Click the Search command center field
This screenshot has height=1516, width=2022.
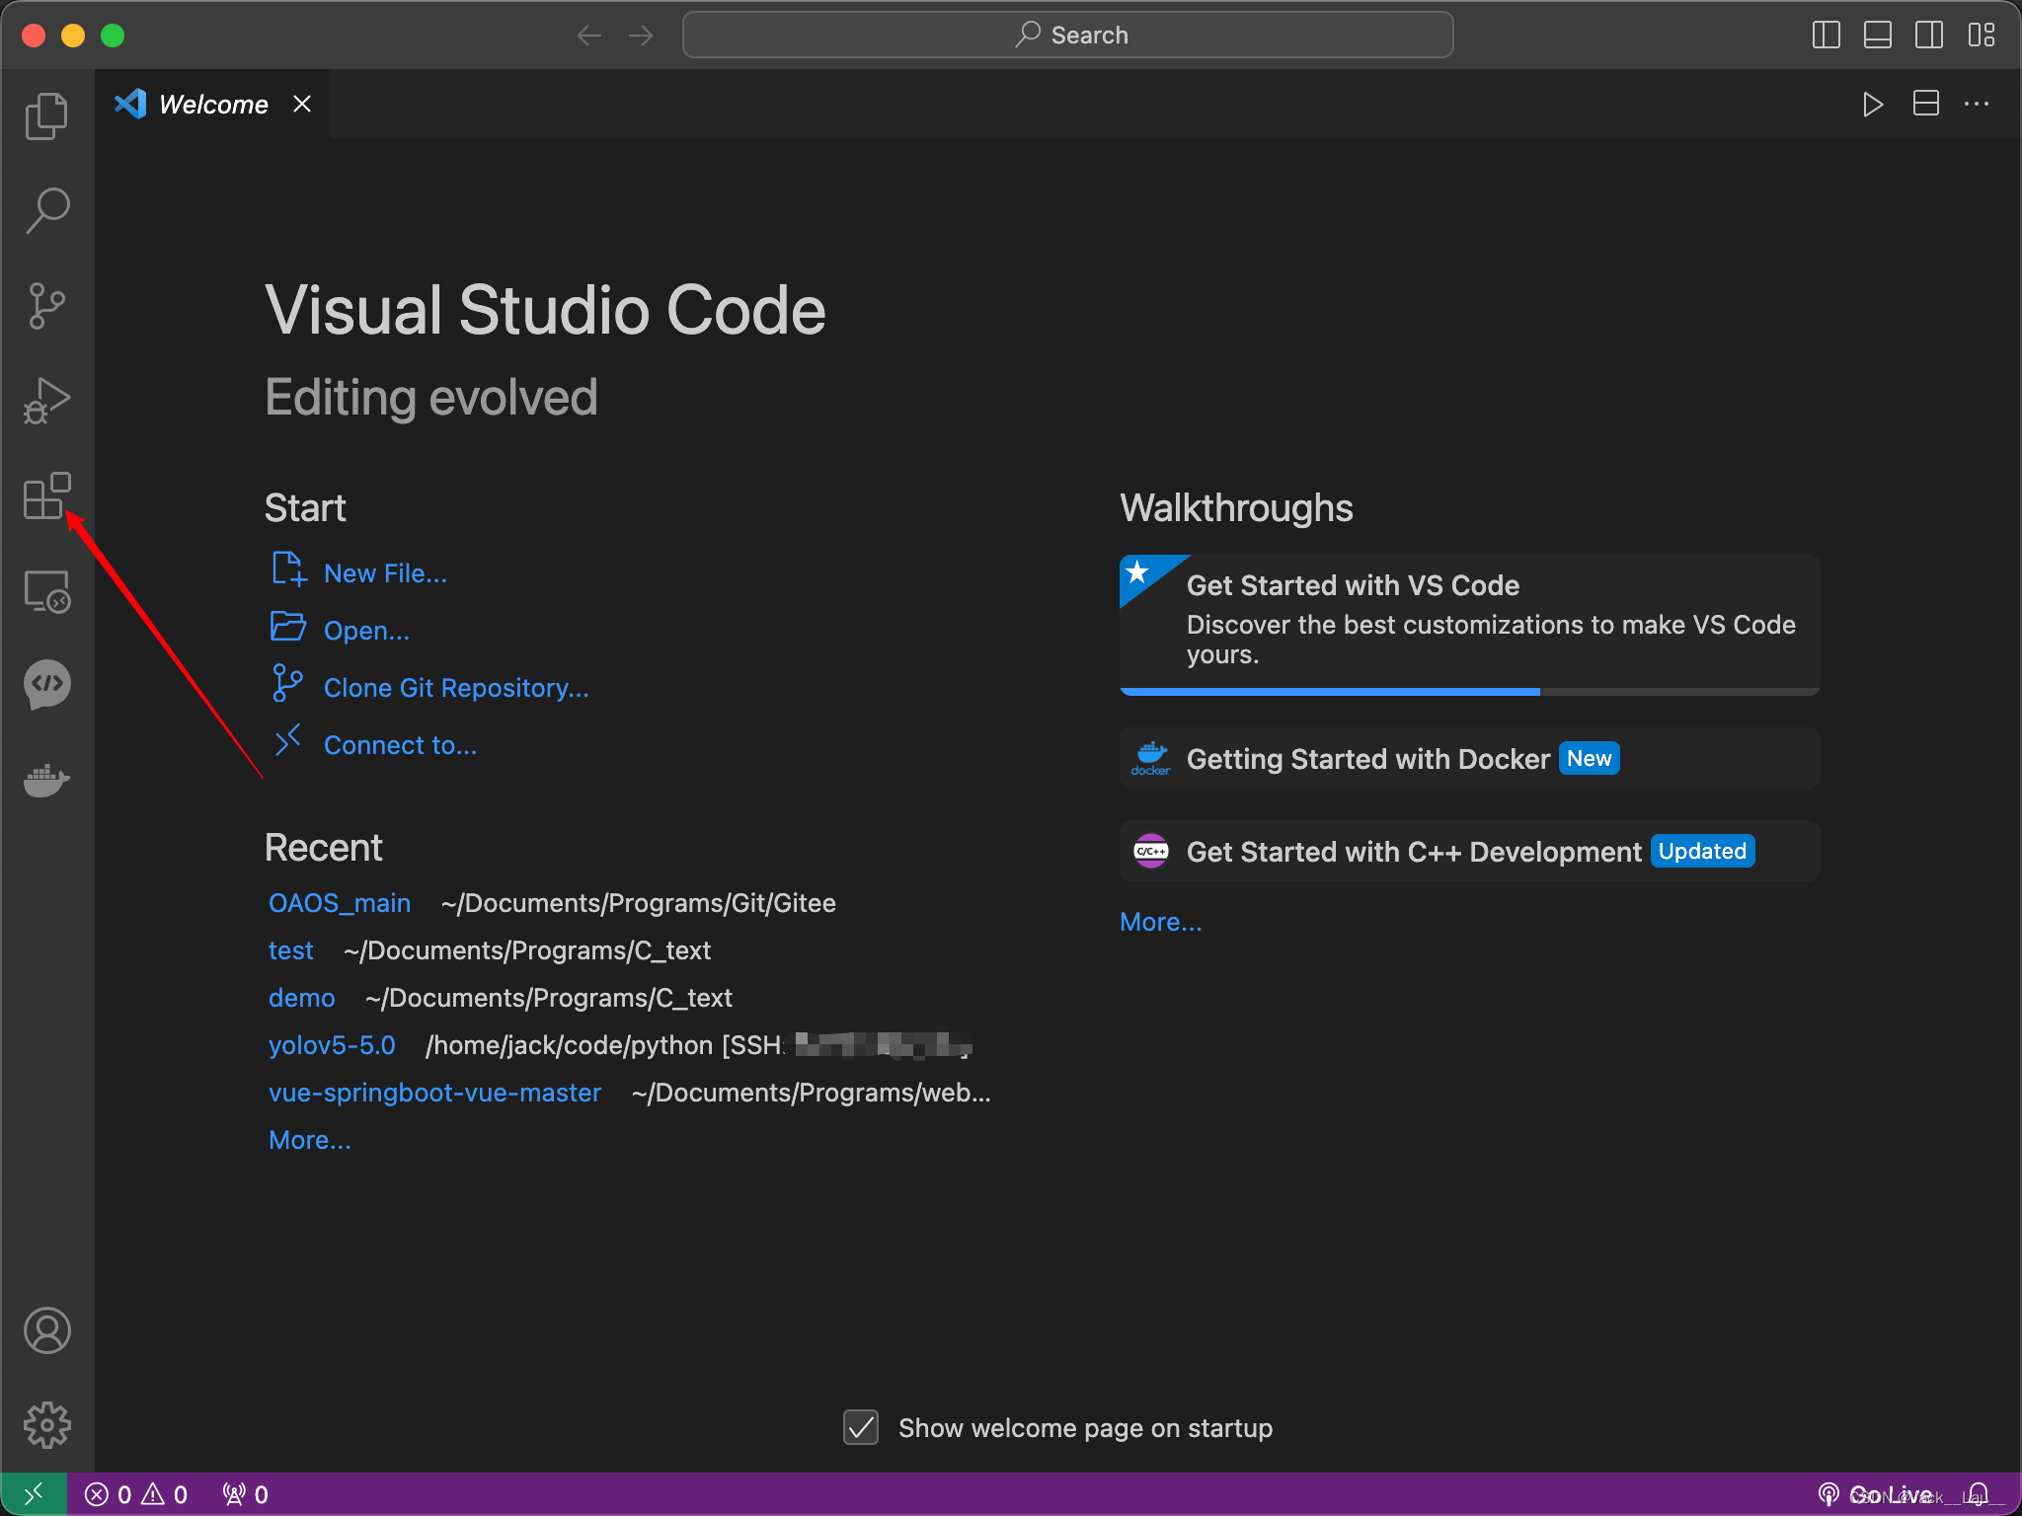click(1067, 36)
